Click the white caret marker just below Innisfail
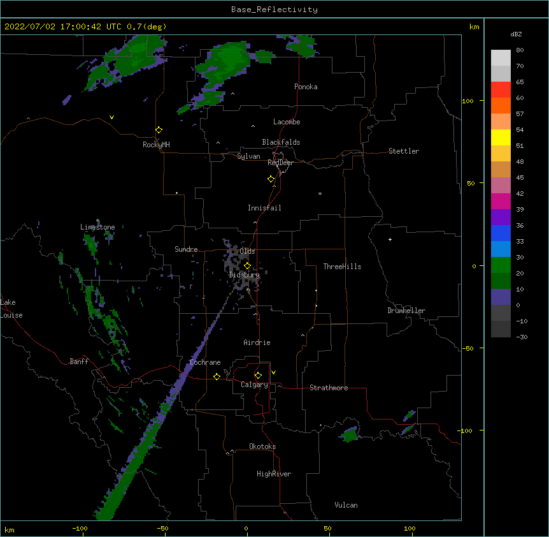 click(255, 222)
